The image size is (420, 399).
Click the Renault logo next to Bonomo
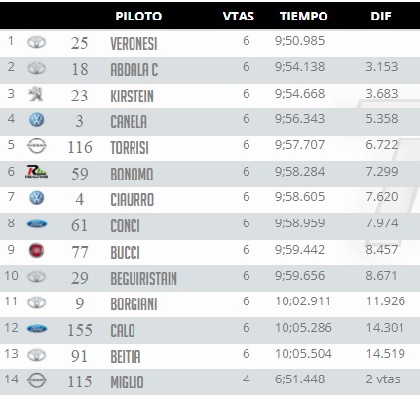click(37, 172)
